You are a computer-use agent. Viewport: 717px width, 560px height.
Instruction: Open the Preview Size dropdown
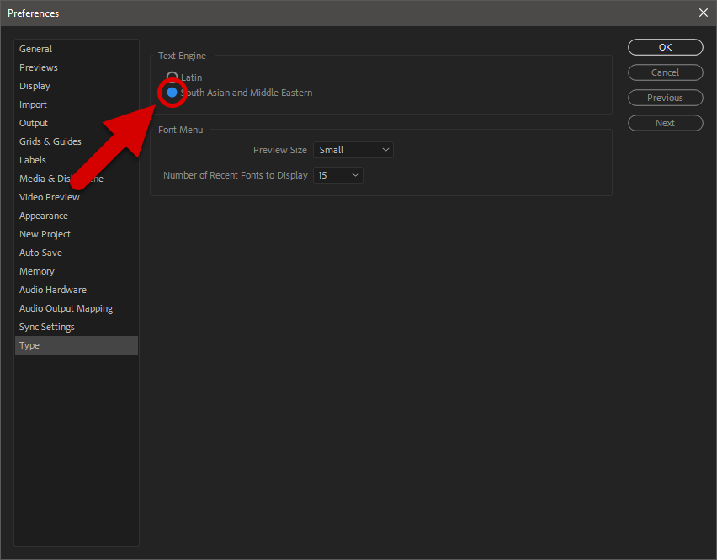[x=353, y=150]
